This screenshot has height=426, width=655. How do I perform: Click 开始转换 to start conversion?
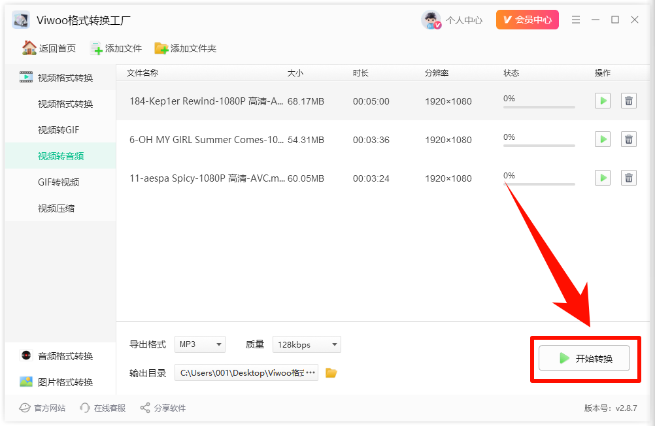[x=584, y=358]
